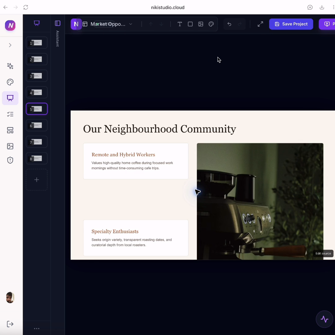335x335 pixels.
Task: Open the image gallery section in sidebar
Action: coord(10,146)
